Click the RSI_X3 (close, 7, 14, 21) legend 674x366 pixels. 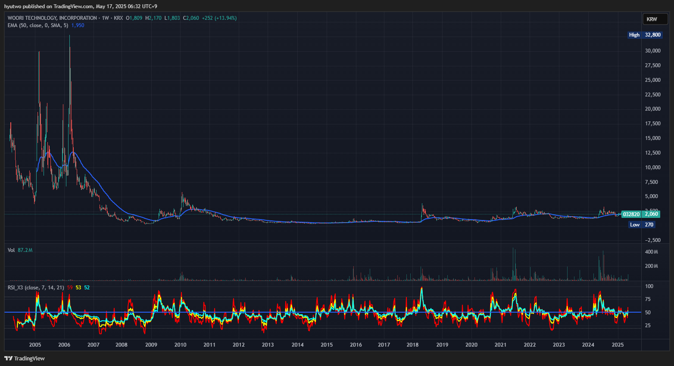click(x=36, y=288)
